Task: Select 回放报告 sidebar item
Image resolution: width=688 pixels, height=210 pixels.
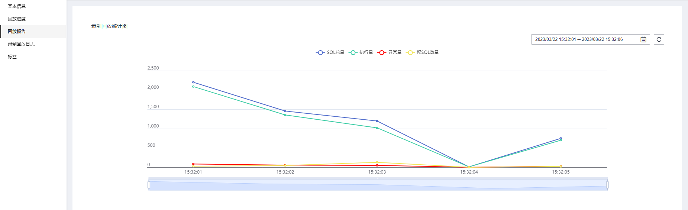Action: click(x=17, y=32)
